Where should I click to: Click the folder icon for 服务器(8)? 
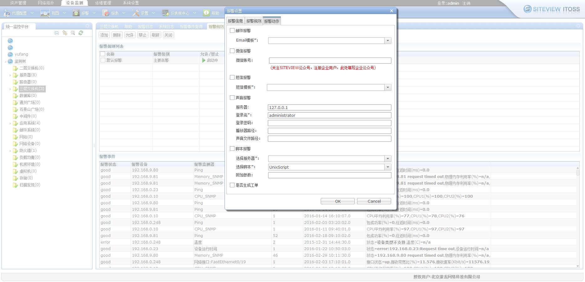[15, 75]
